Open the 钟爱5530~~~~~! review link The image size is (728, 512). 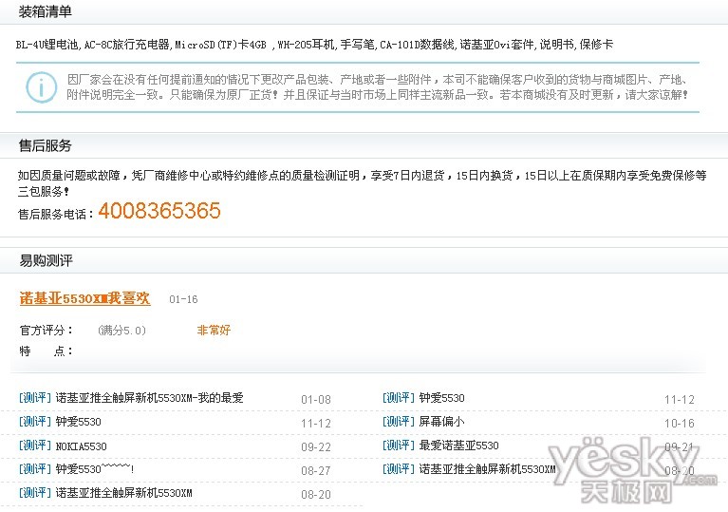(x=95, y=469)
